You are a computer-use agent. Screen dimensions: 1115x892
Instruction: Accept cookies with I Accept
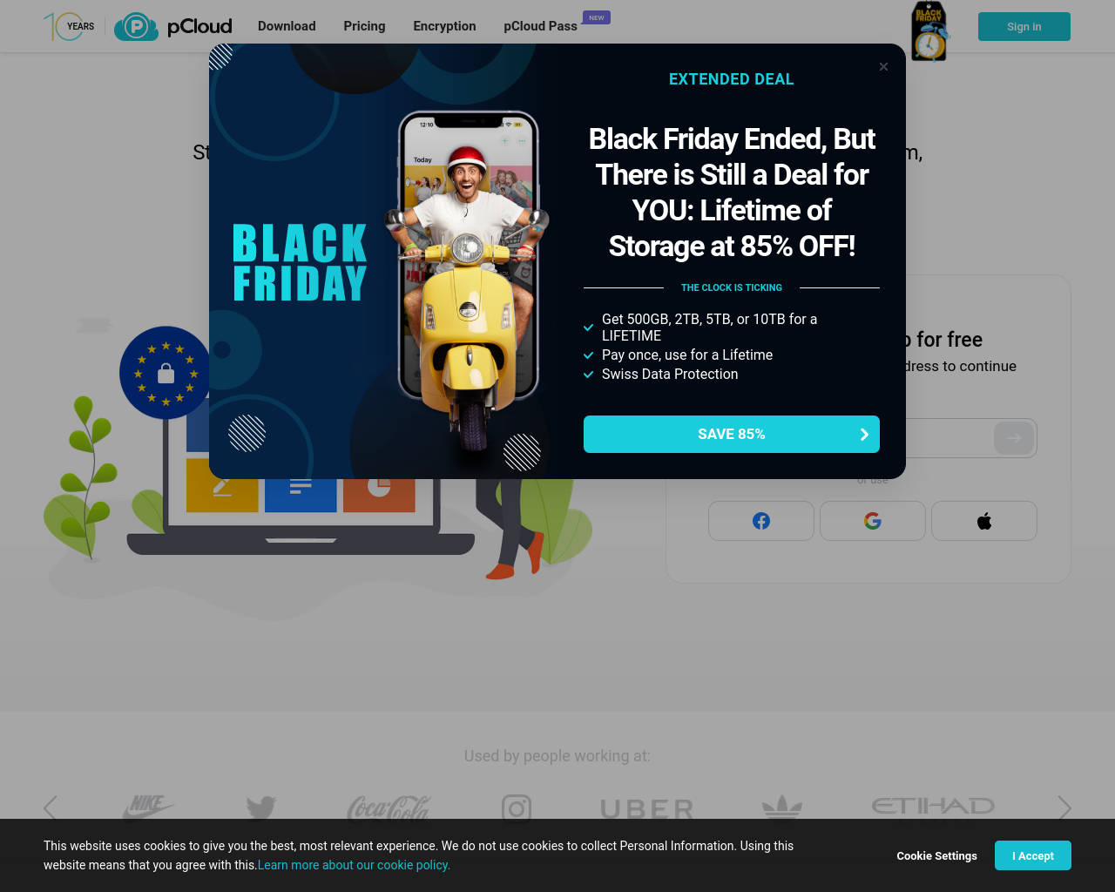click(1033, 855)
